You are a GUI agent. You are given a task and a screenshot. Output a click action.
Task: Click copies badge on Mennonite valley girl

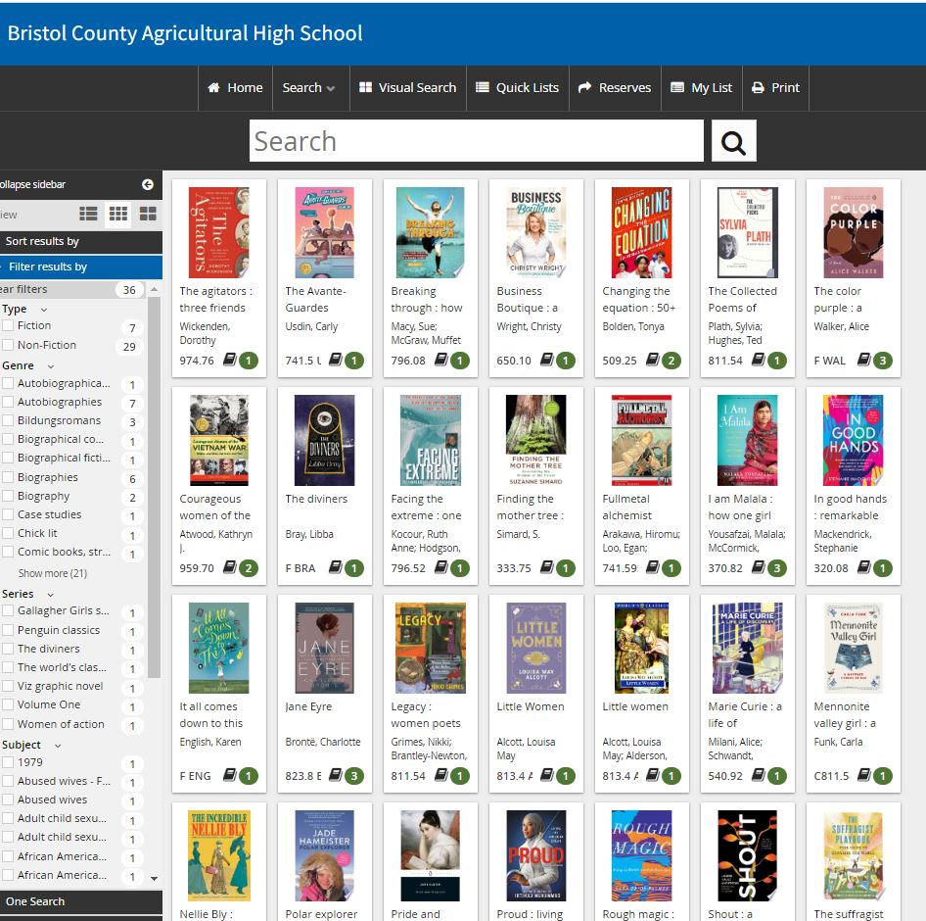[x=882, y=776]
